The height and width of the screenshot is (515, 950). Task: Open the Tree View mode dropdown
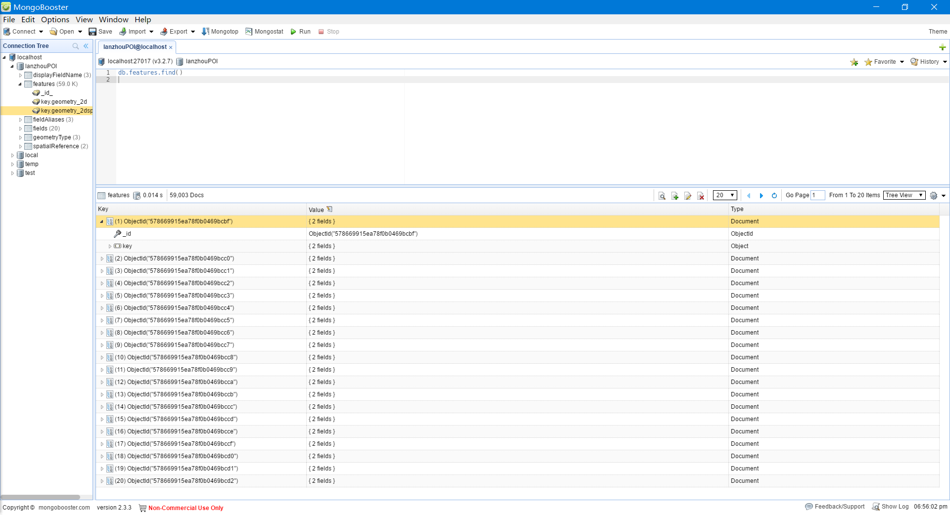pyautogui.click(x=904, y=195)
